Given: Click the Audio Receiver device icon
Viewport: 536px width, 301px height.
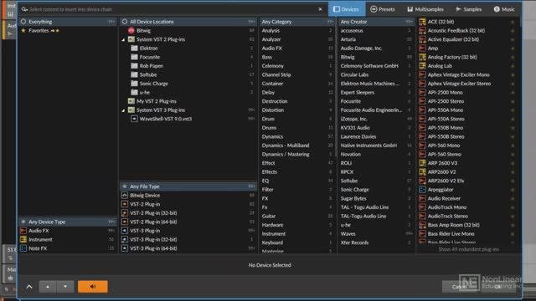Looking at the screenshot, I should [x=422, y=198].
